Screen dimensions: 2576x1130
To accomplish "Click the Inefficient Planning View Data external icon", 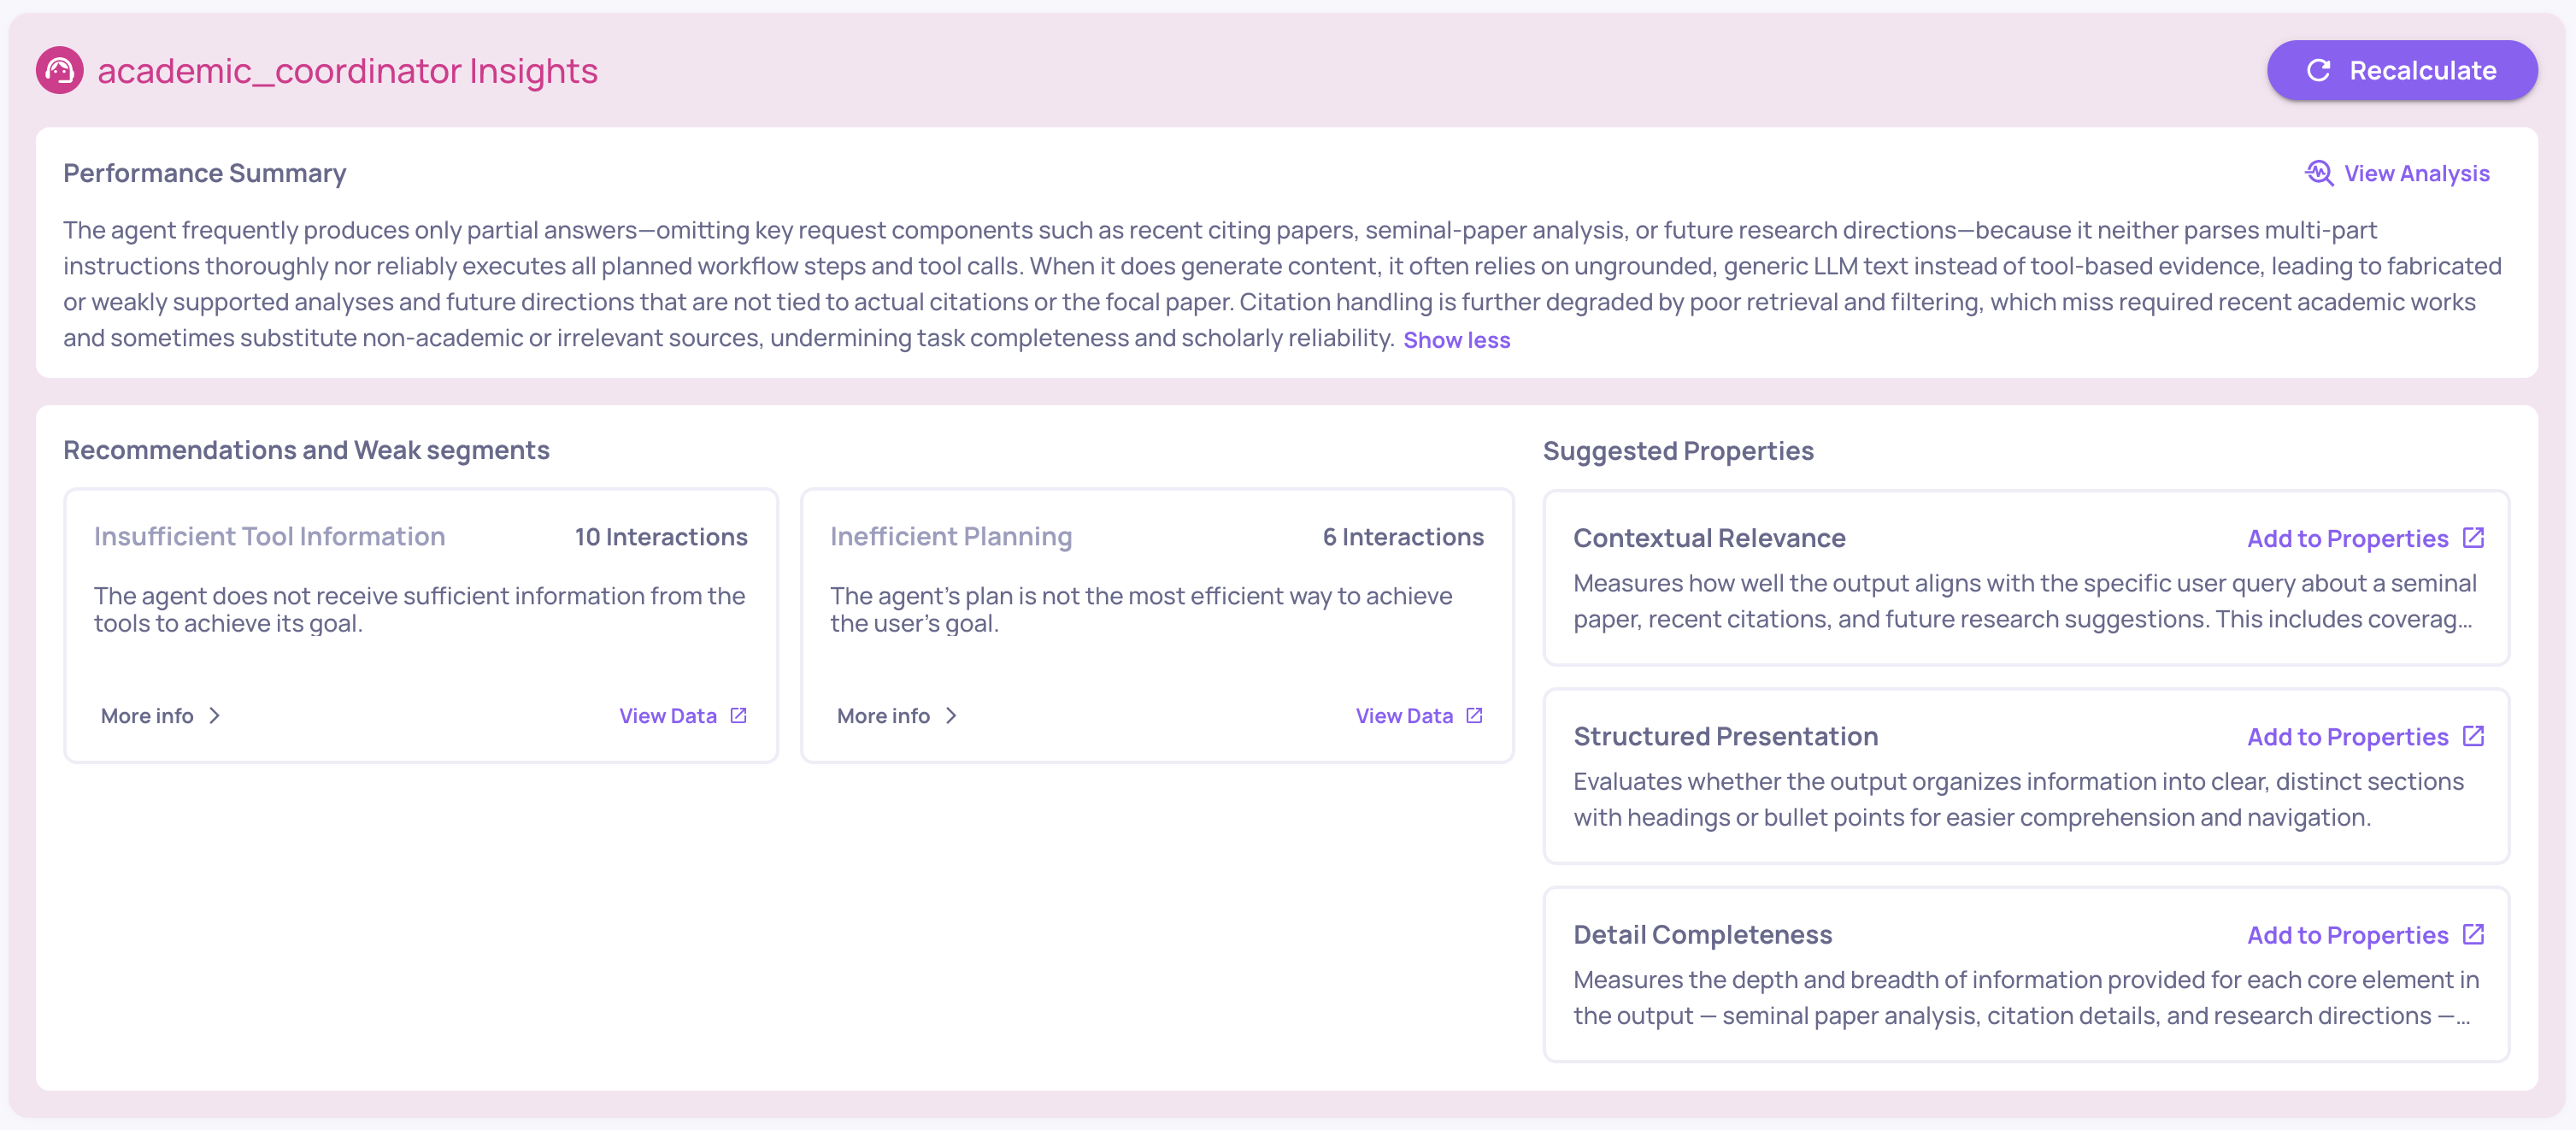I will point(1474,716).
